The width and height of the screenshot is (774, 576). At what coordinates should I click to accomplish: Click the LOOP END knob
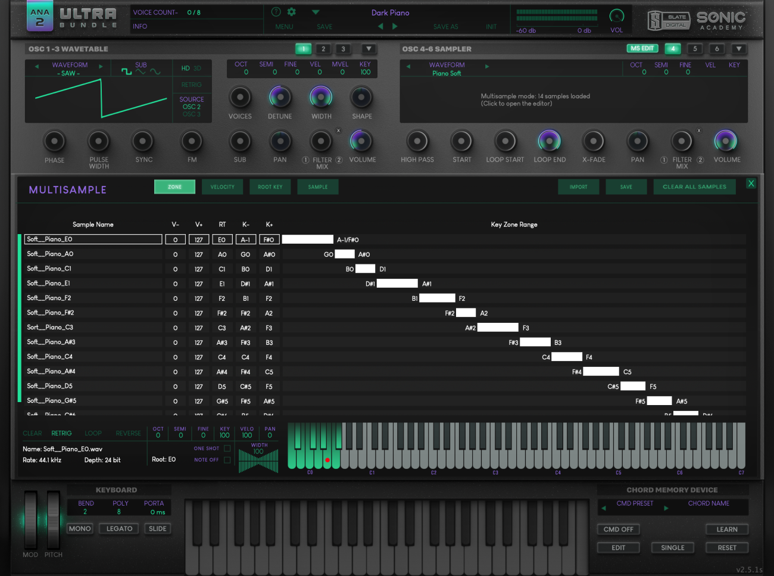click(550, 141)
